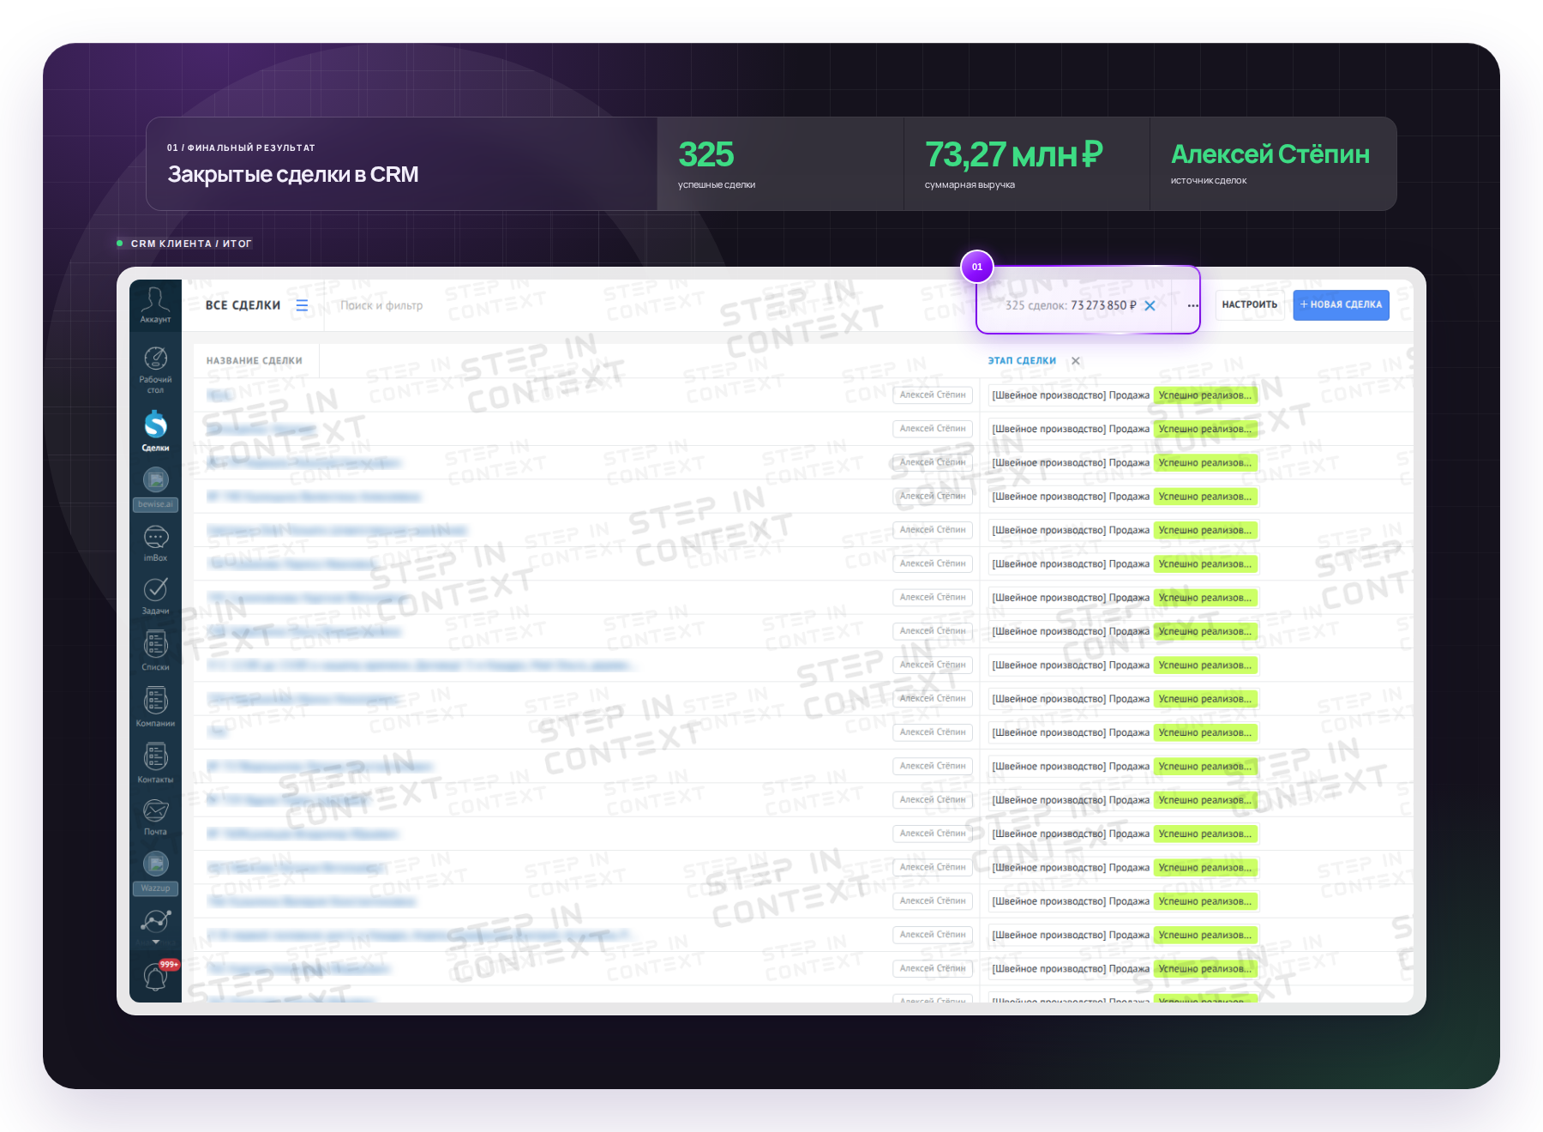The width and height of the screenshot is (1543, 1132).
Task: Open the Компании section
Action: click(155, 707)
